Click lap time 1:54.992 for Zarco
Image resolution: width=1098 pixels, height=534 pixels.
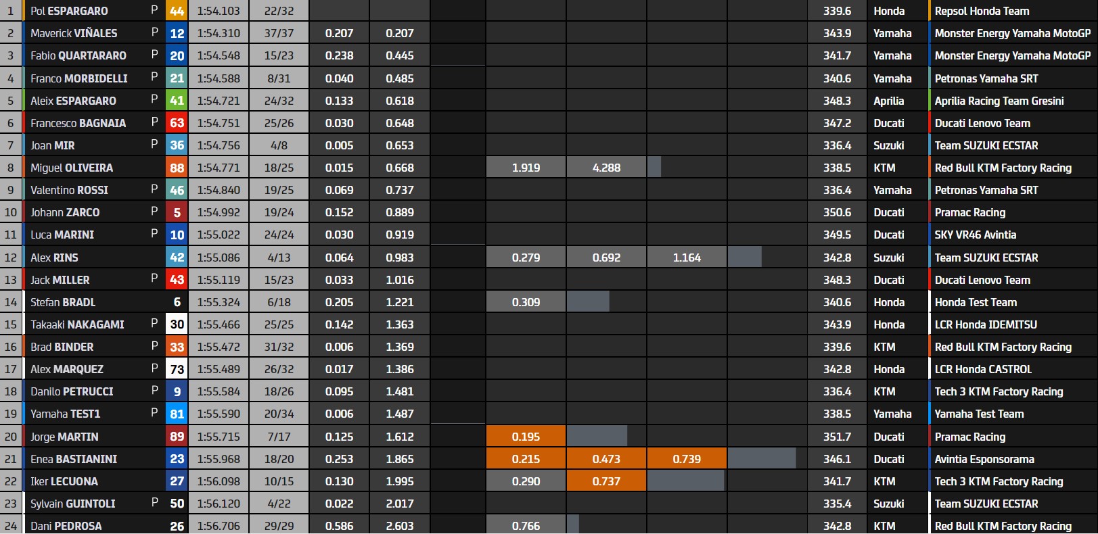click(219, 212)
